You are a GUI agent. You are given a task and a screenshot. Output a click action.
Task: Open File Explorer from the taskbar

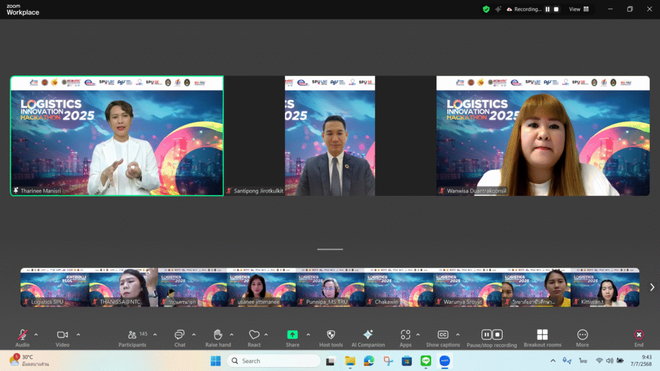(x=350, y=361)
